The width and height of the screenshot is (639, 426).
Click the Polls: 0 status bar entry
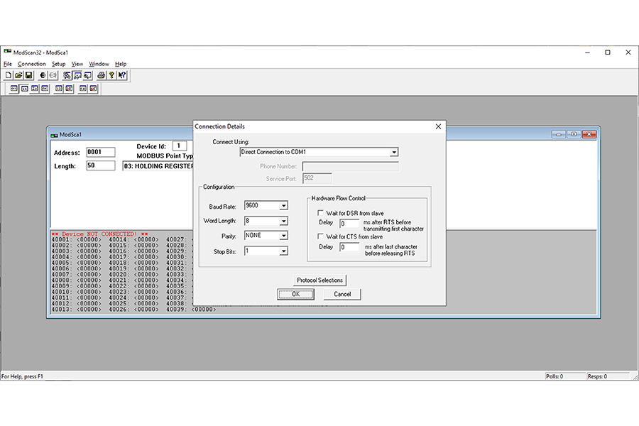point(555,376)
